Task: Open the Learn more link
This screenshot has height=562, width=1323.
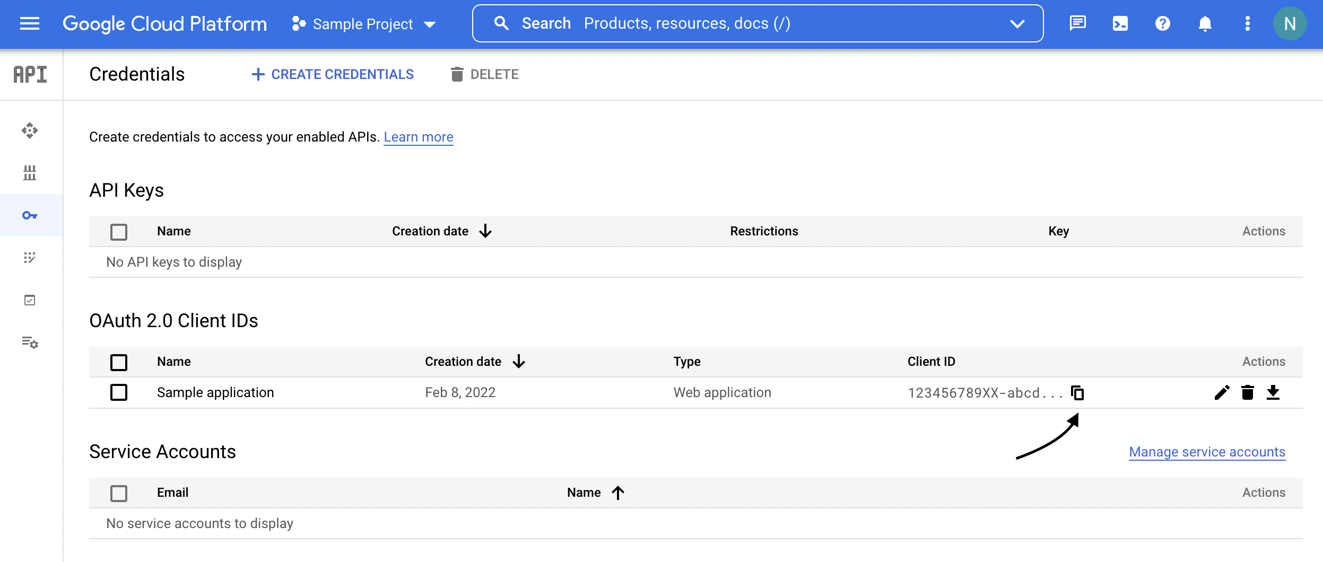Action: 419,137
